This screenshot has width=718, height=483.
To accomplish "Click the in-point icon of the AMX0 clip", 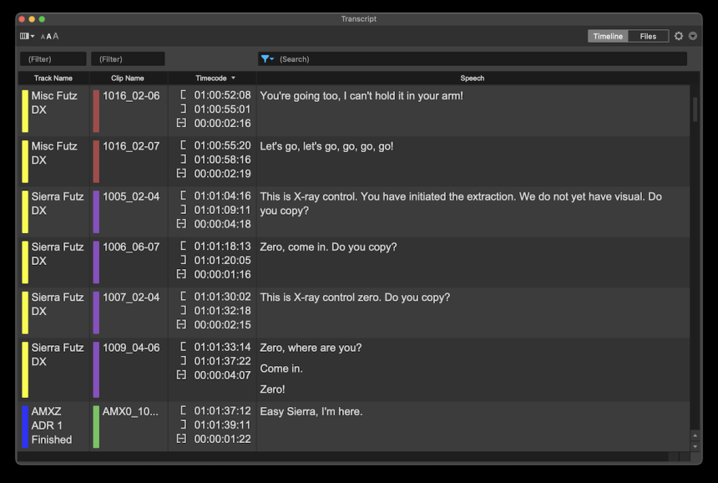I will coord(182,411).
